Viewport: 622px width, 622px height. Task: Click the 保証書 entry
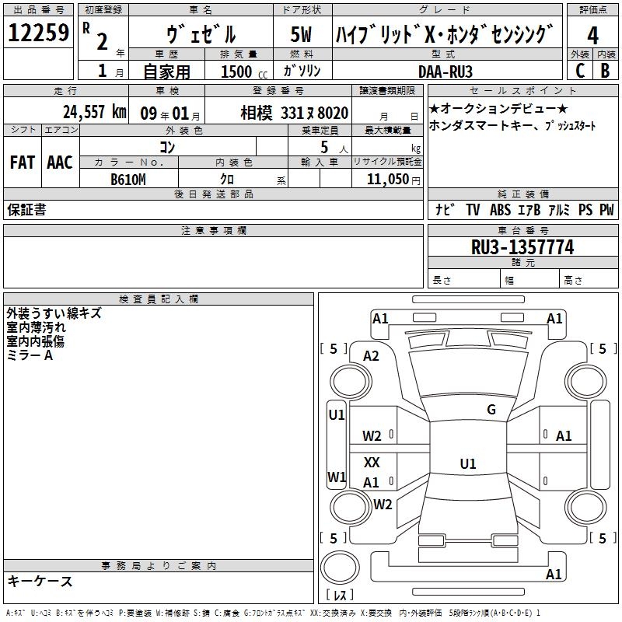pos(26,209)
